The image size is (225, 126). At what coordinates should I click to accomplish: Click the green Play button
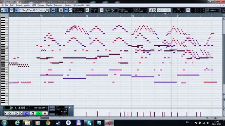click(39, 113)
